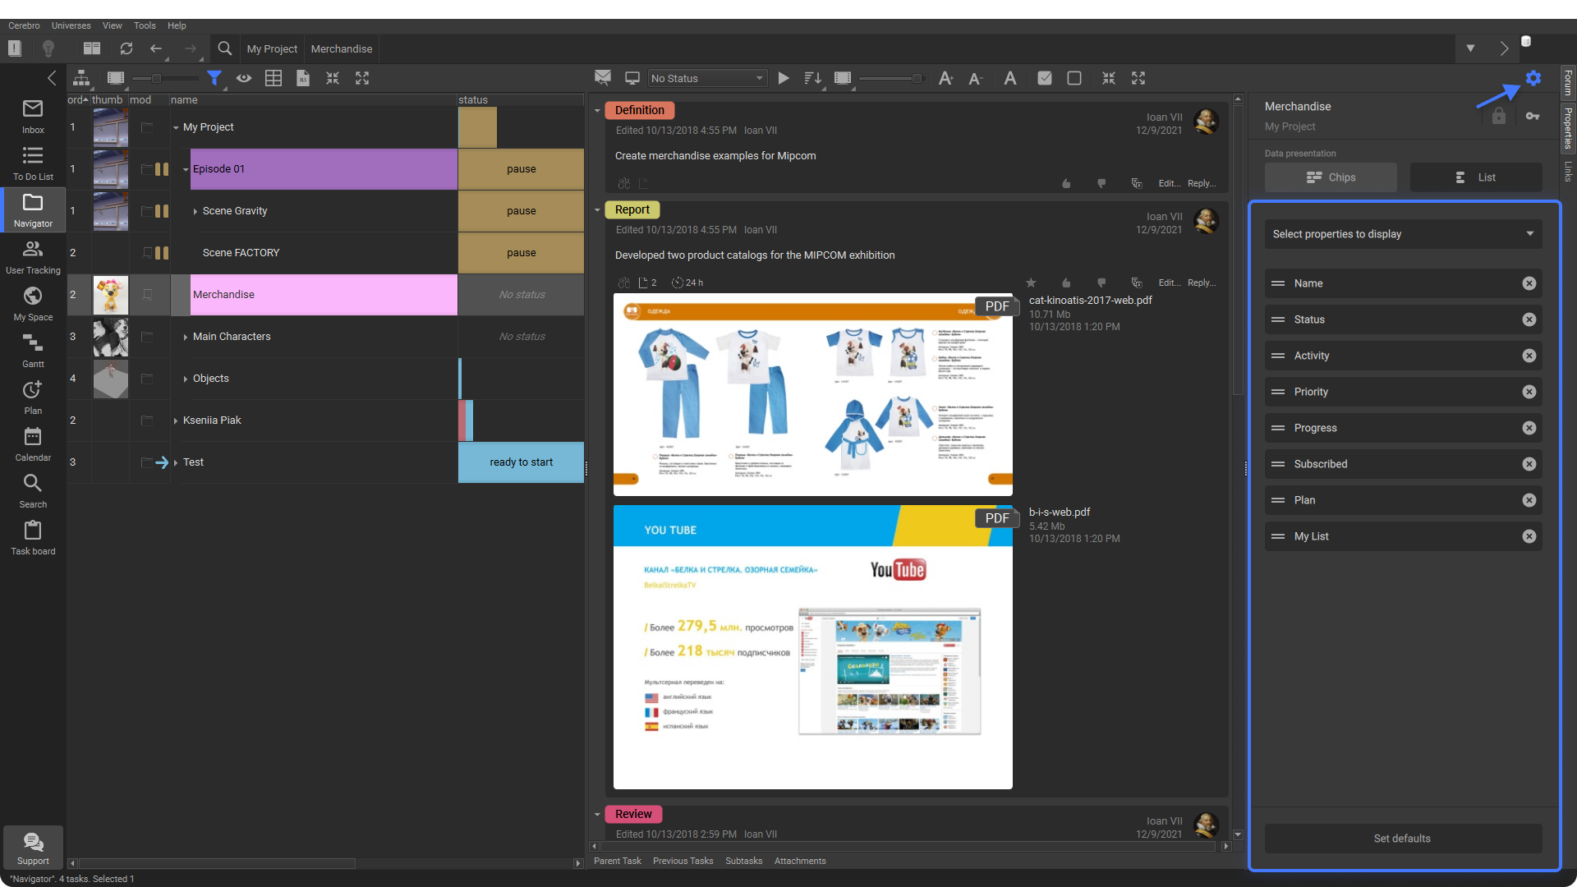Open the No Status dropdown

point(707,78)
